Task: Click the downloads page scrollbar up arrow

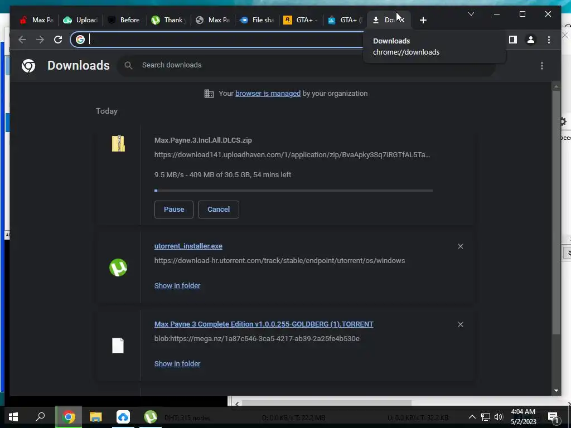Action: [556, 86]
